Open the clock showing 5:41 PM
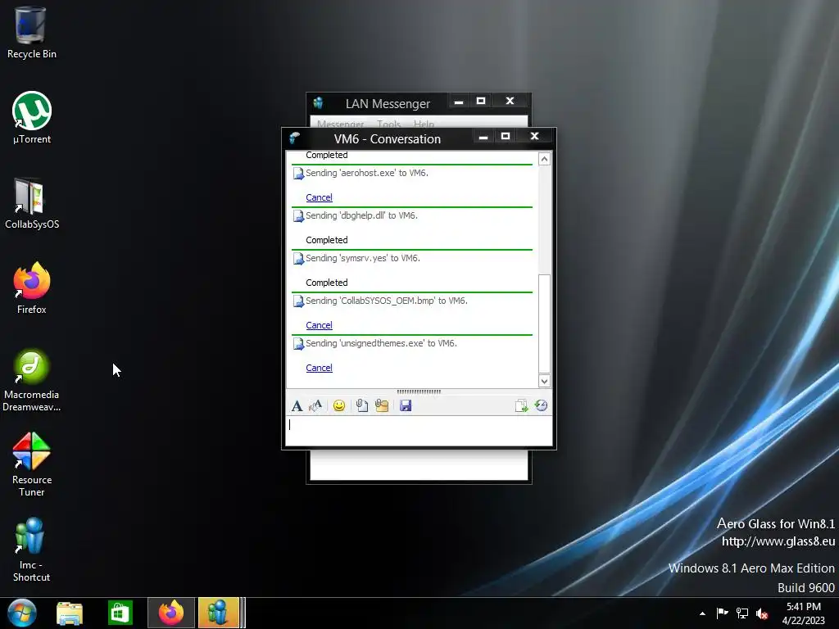Screen dimensions: 839x629 tap(803, 613)
